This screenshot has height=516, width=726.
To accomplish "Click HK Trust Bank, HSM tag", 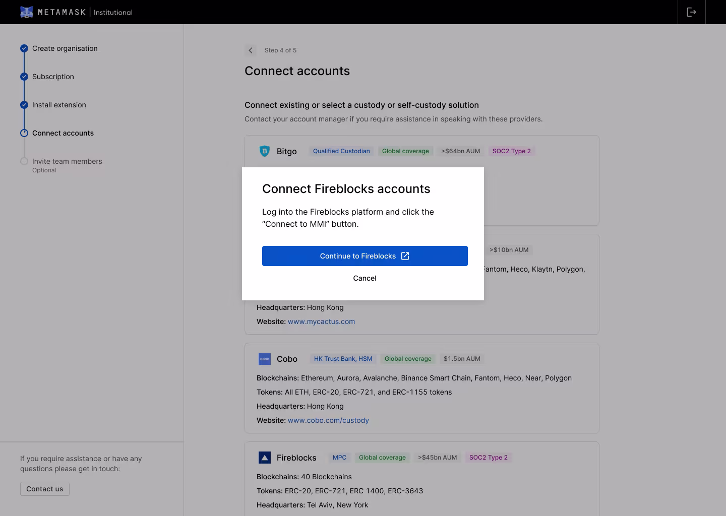I will click(x=343, y=359).
